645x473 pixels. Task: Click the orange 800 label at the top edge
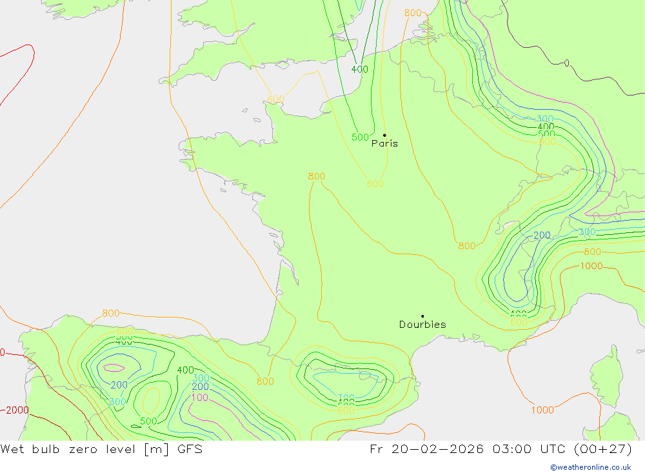coord(413,13)
